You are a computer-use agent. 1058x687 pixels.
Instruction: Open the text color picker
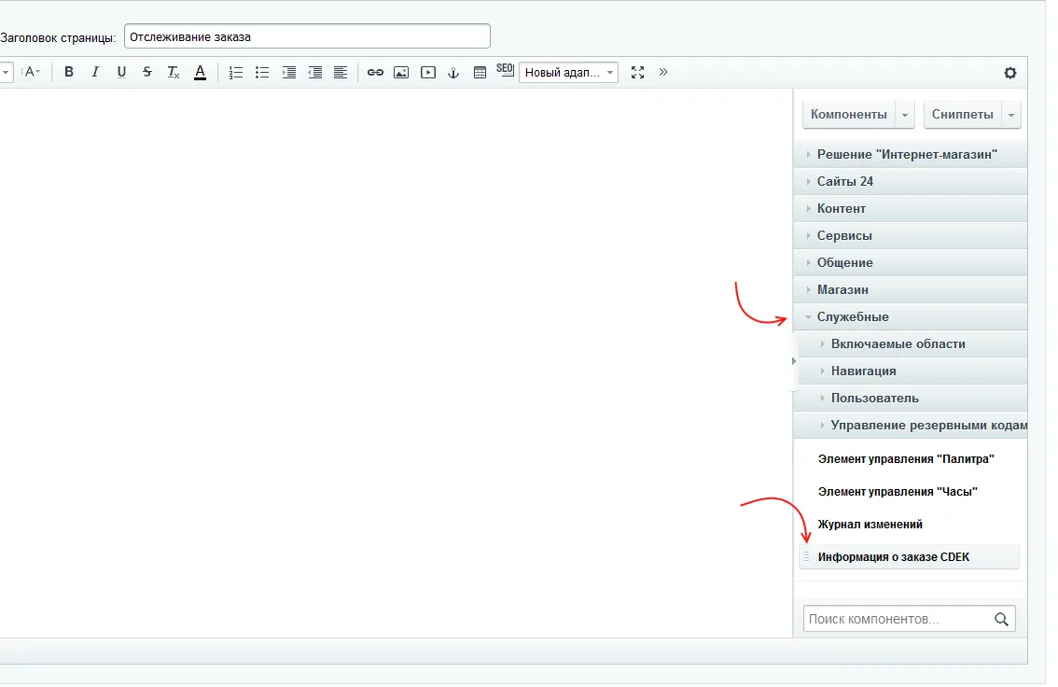[200, 72]
